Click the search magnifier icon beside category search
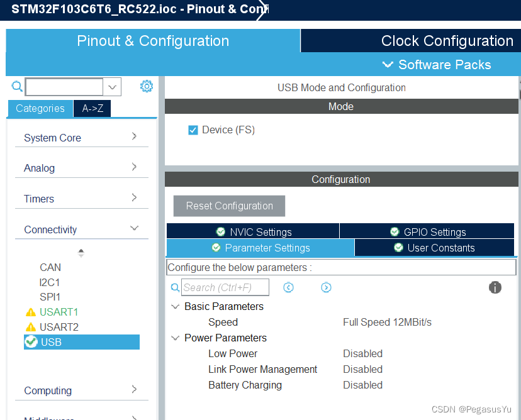This screenshot has height=420, width=521. (x=17, y=86)
